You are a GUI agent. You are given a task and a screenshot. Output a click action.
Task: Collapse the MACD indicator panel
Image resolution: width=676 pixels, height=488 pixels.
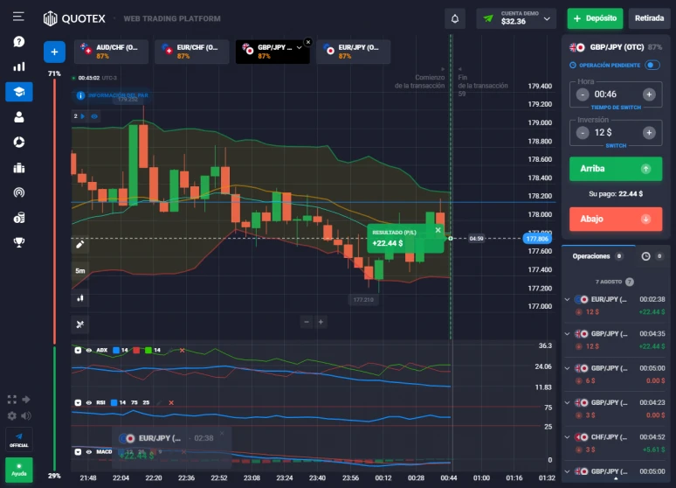pos(78,452)
